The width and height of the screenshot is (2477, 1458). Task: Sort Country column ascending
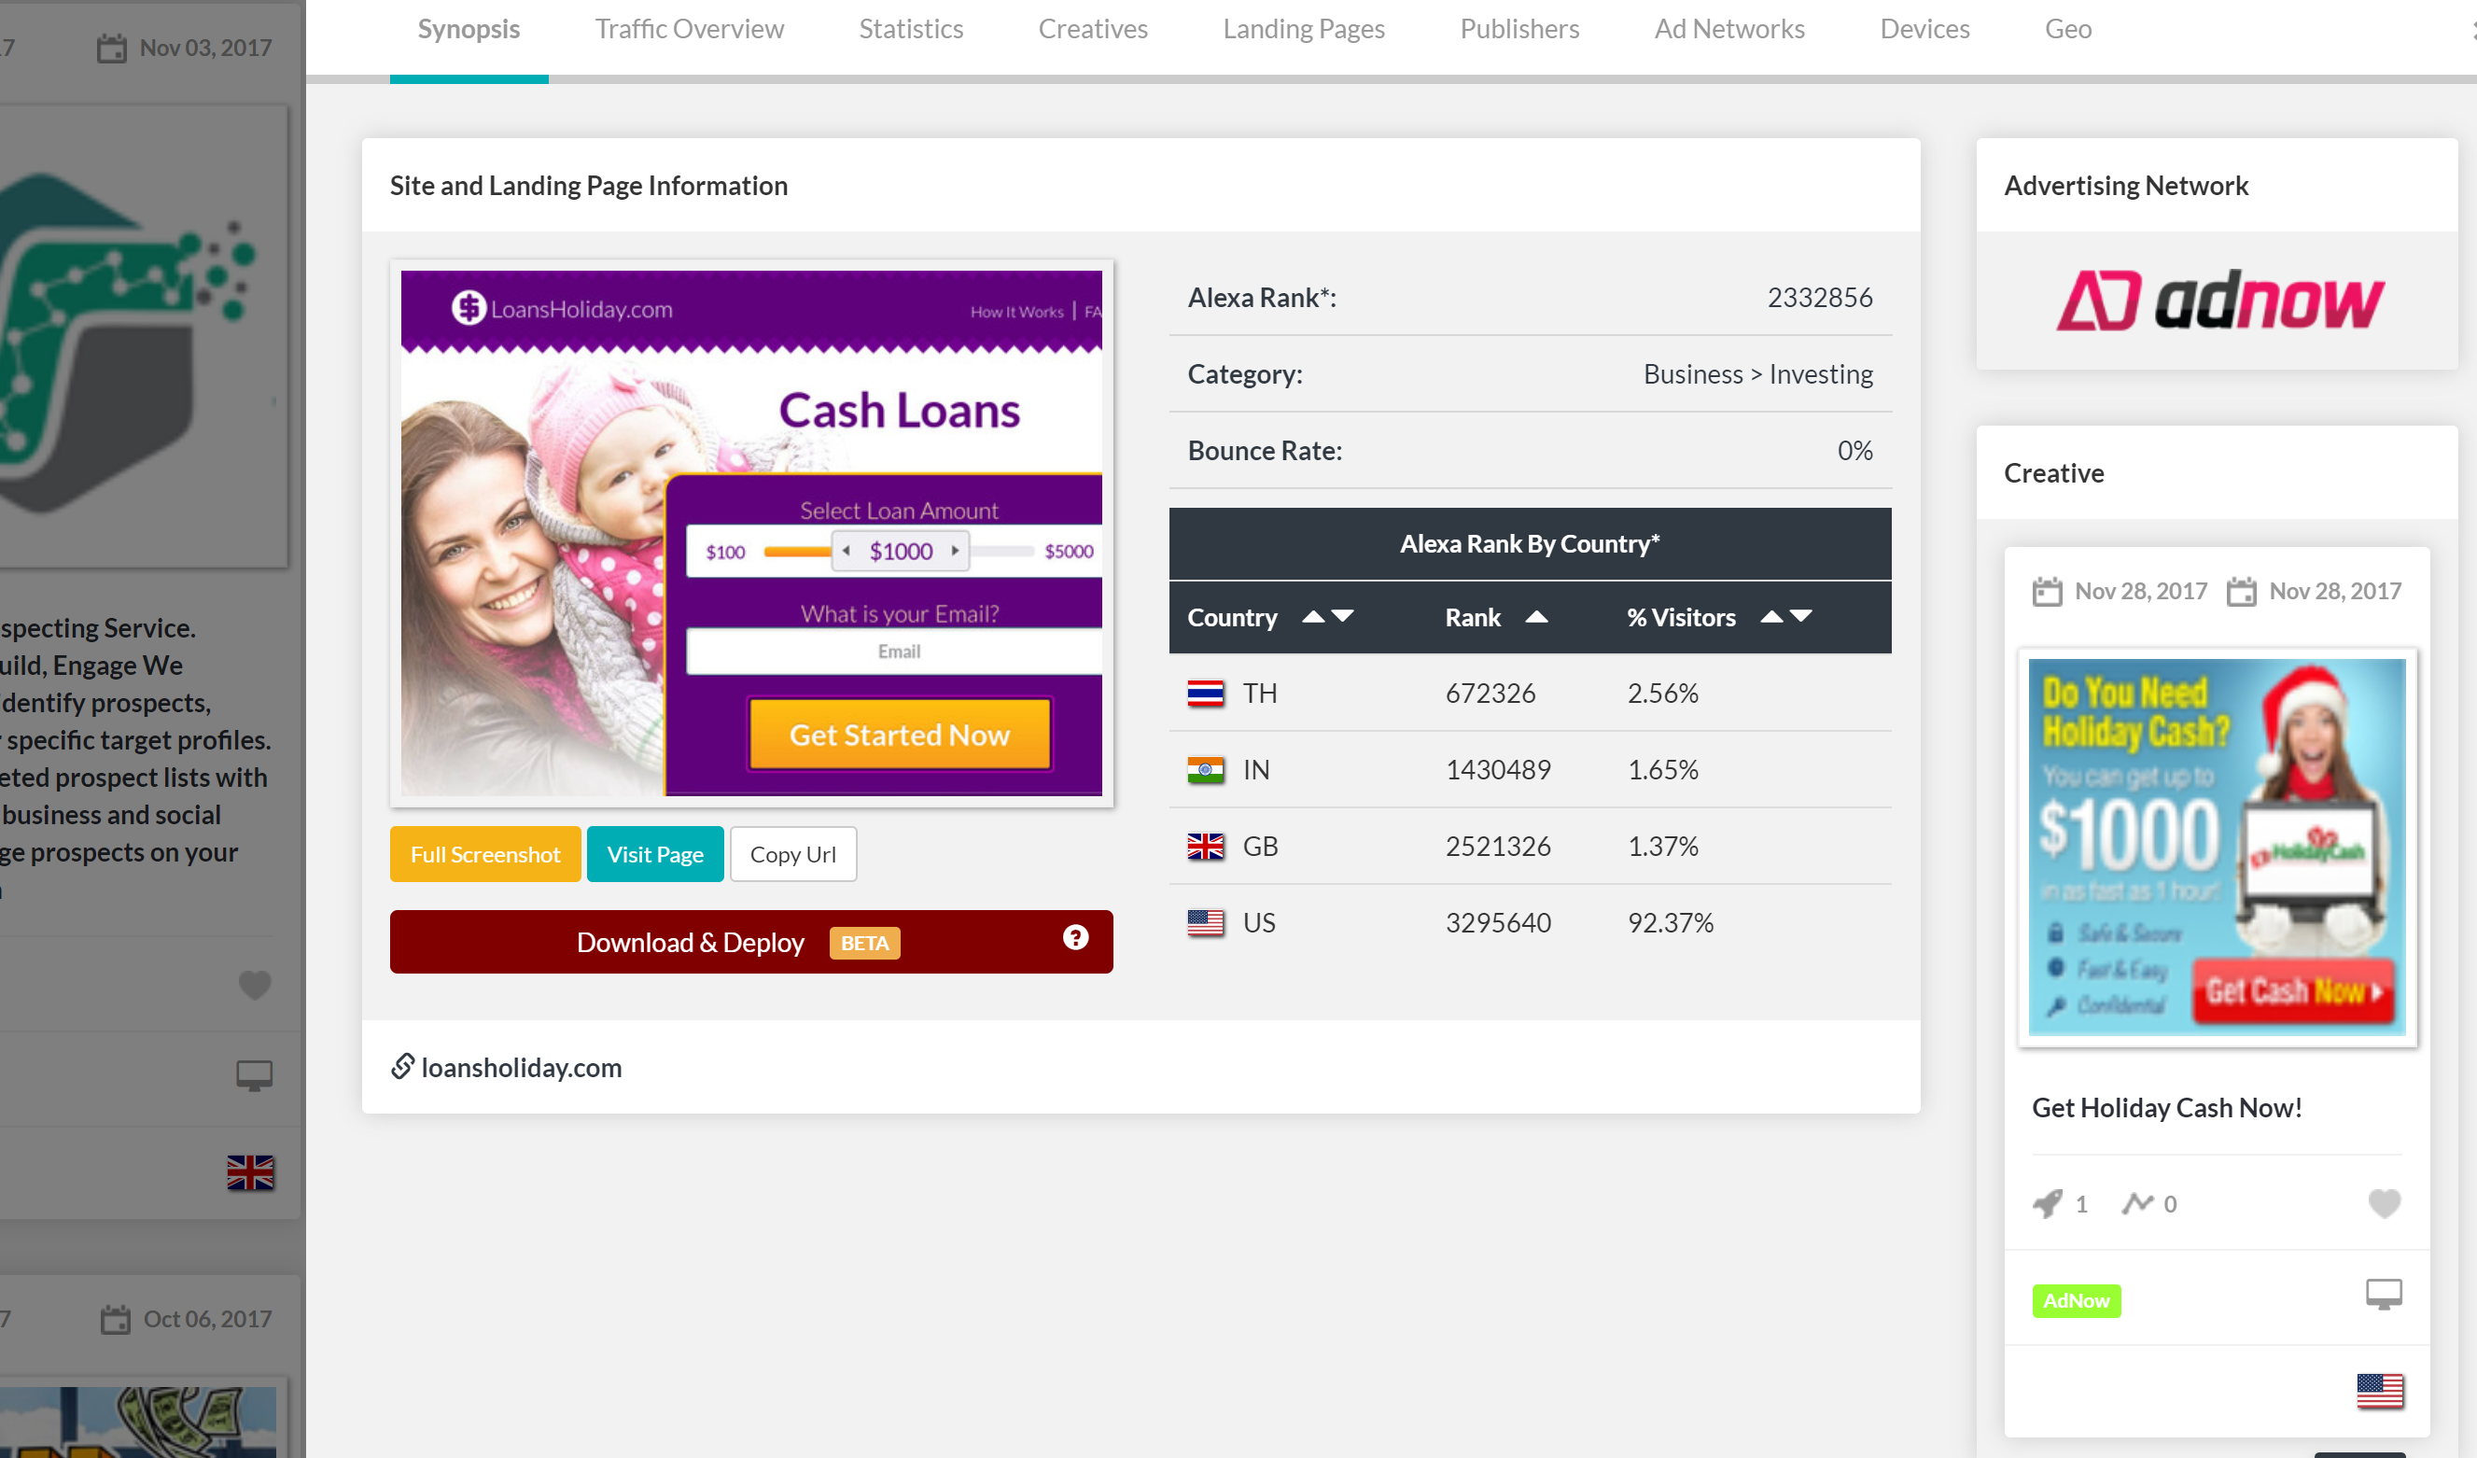[1312, 616]
